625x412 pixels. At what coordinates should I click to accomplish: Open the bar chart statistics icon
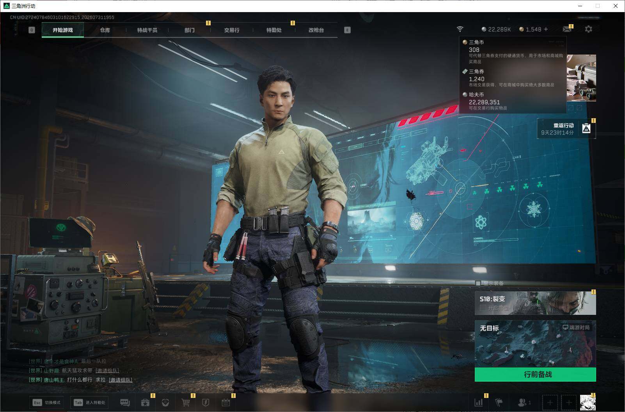coord(479,403)
